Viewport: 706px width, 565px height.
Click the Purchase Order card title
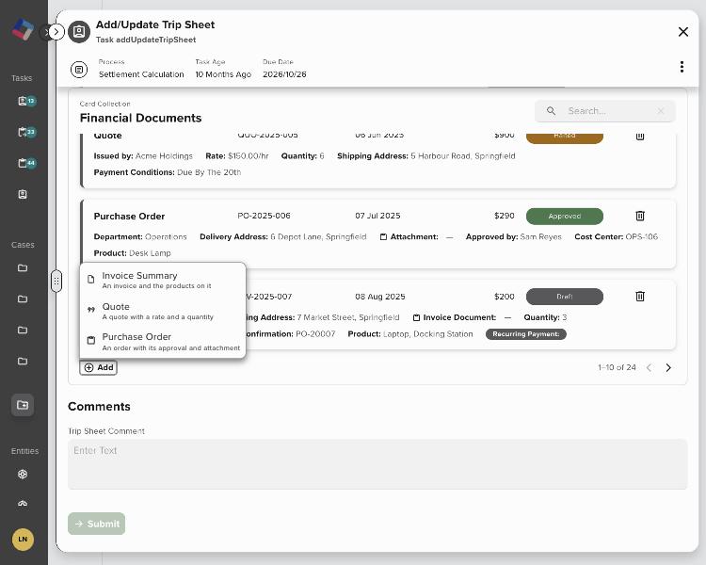tap(129, 217)
